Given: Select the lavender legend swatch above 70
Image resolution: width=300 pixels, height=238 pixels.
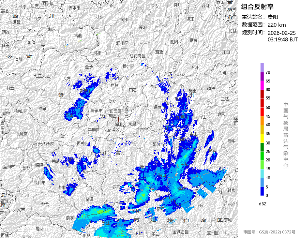Looking at the screenshot, I should coord(262,67).
